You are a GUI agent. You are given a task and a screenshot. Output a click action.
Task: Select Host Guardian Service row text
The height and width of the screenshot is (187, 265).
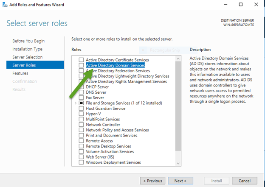pyautogui.click(x=106, y=109)
